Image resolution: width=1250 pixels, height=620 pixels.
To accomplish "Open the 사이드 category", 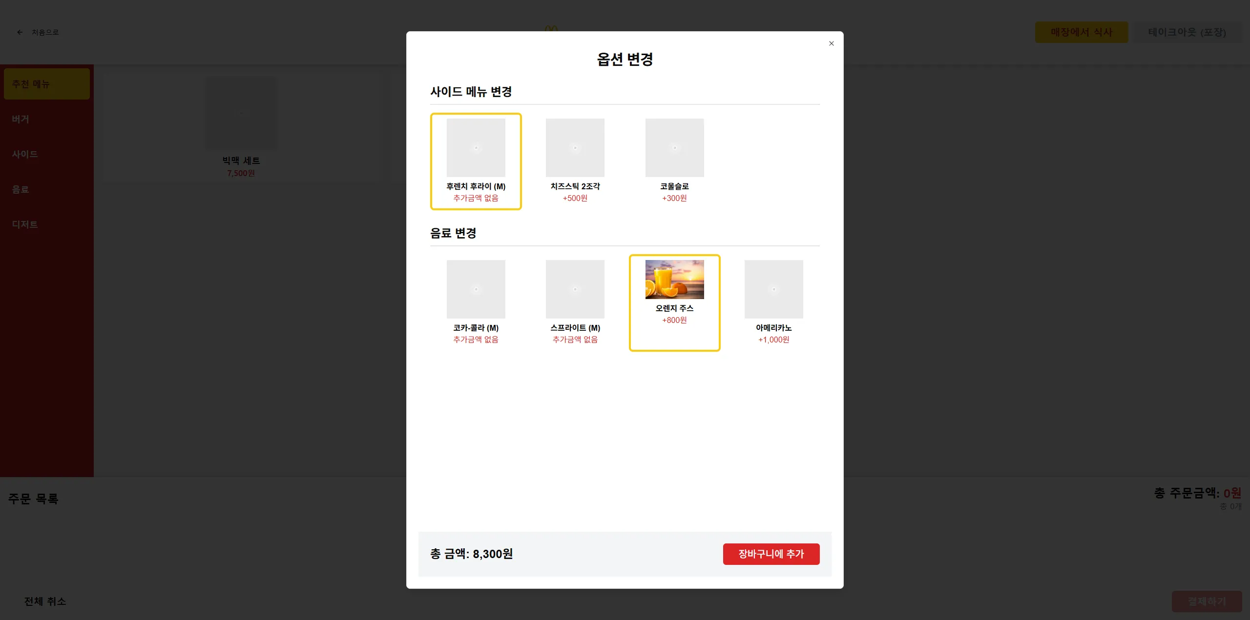I will tap(47, 154).
